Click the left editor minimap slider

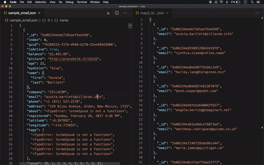pos(130,26)
